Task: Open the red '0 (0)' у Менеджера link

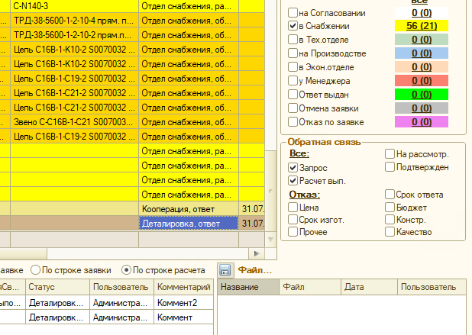Action: coord(422,81)
